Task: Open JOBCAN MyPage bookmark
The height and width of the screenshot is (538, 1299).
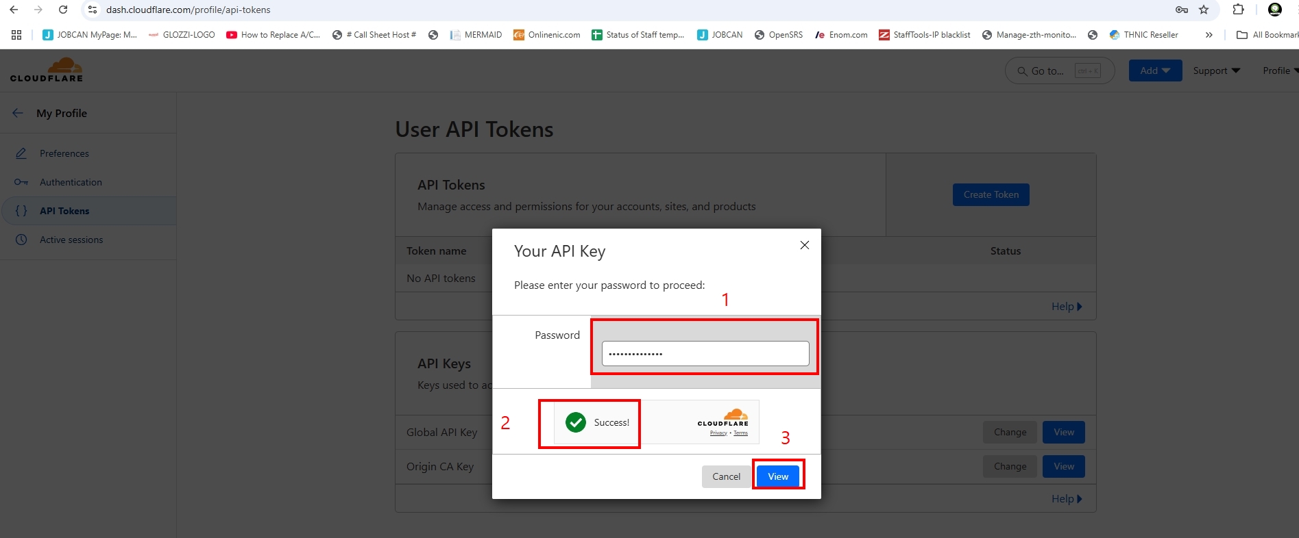Action: pyautogui.click(x=90, y=35)
